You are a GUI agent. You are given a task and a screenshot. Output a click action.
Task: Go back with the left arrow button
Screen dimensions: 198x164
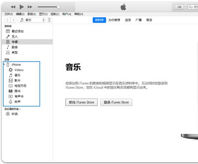pos(7,20)
